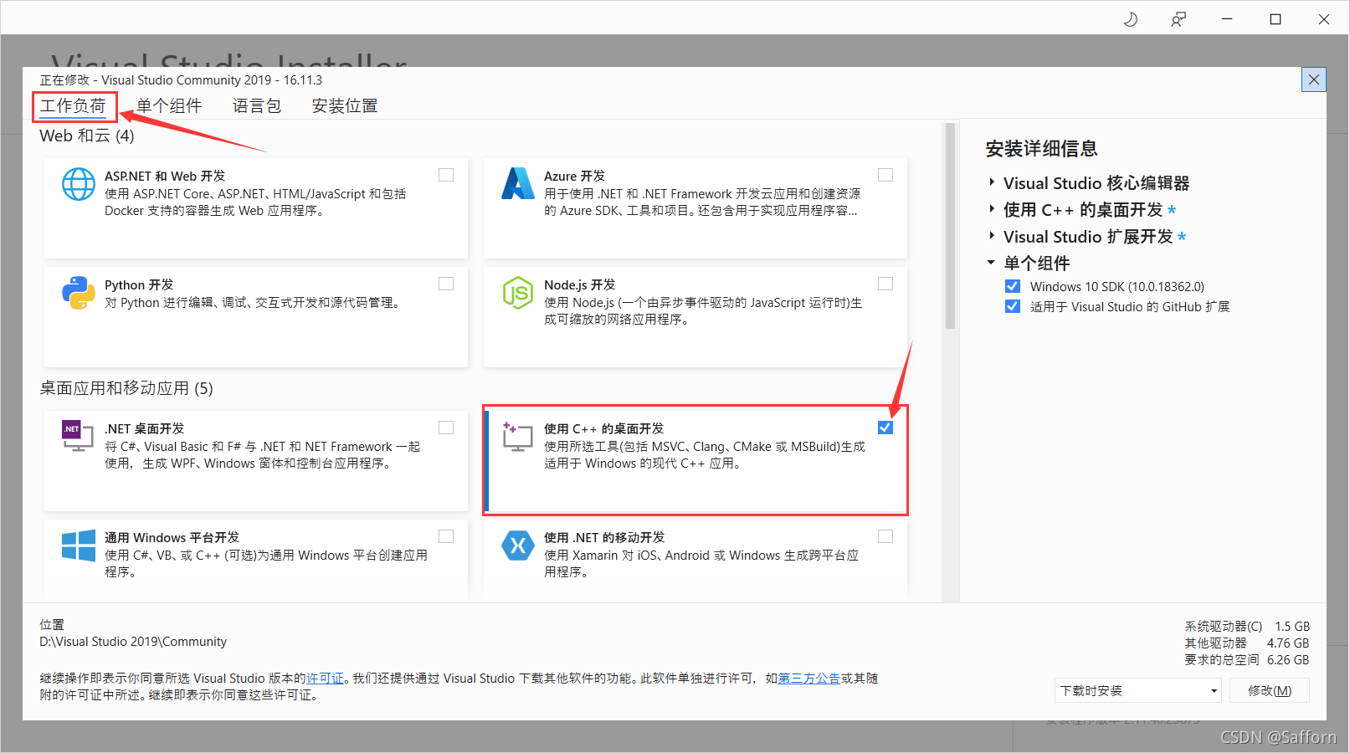Click the 要求的总空间 6.26 GB value

(x=1288, y=659)
